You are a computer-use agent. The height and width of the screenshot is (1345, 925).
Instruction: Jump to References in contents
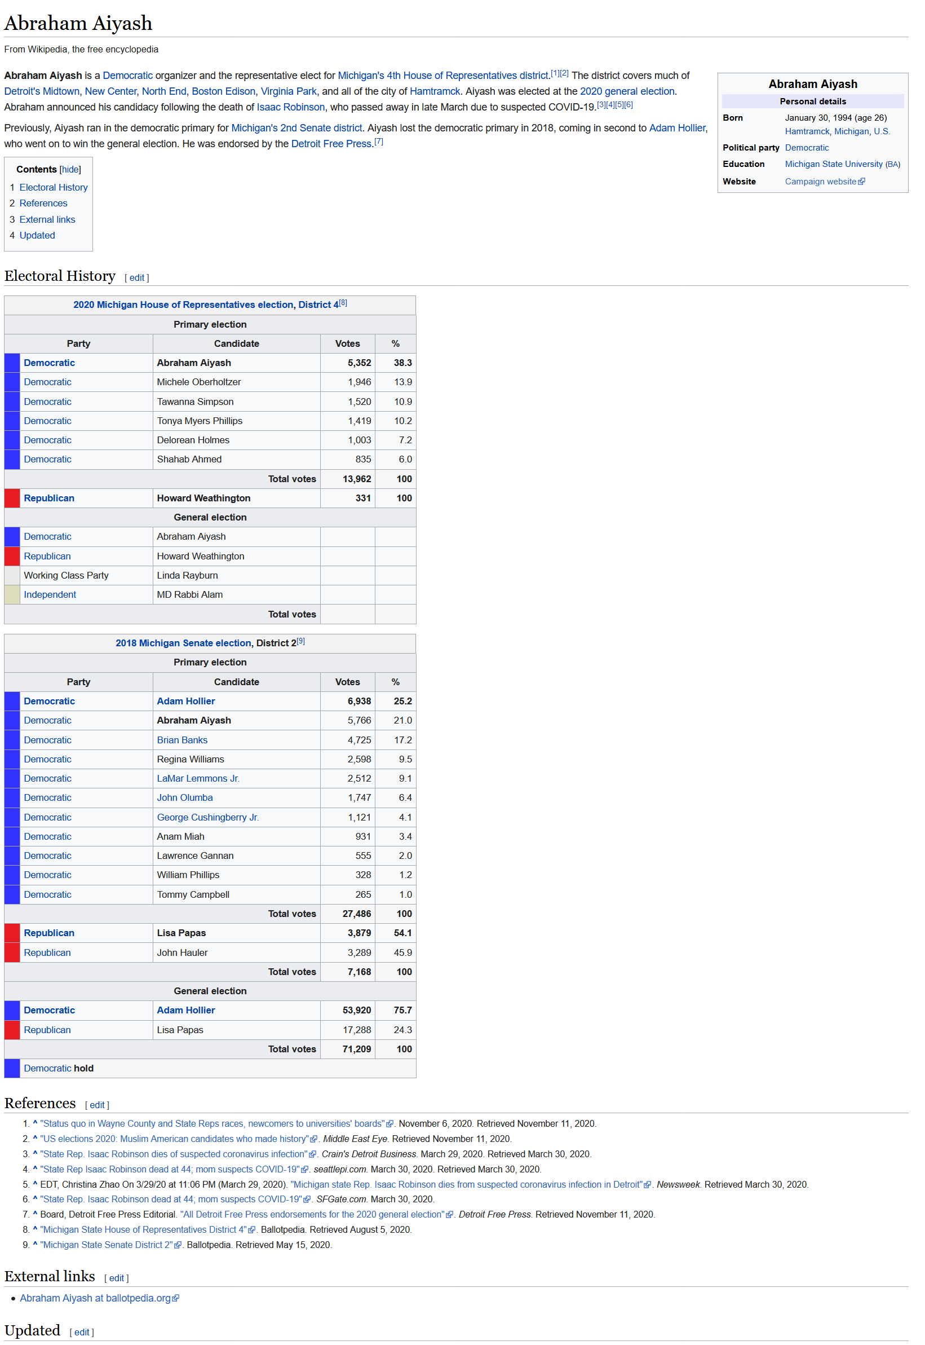point(43,204)
